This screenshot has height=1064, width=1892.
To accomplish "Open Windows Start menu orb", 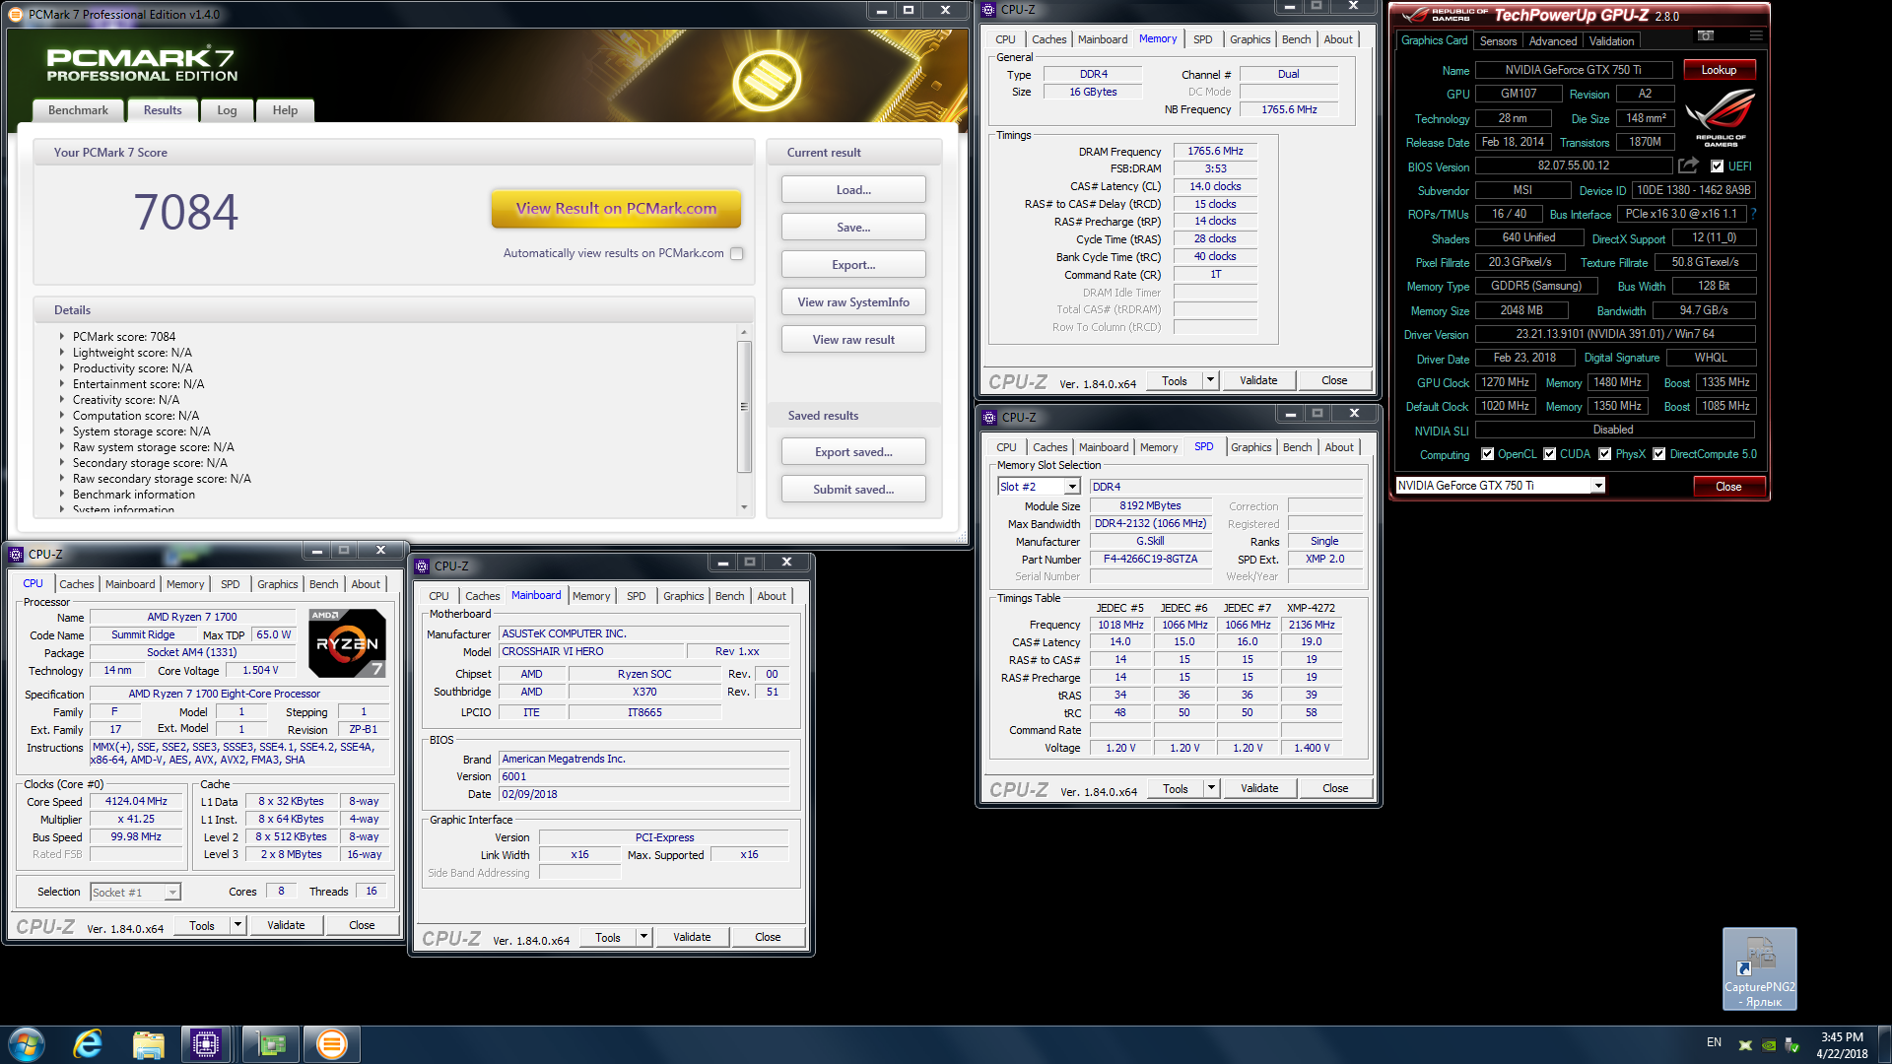I will pos(27,1044).
